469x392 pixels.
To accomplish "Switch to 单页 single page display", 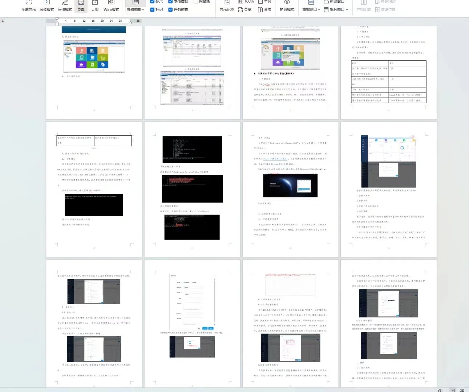I will (x=265, y=1).
